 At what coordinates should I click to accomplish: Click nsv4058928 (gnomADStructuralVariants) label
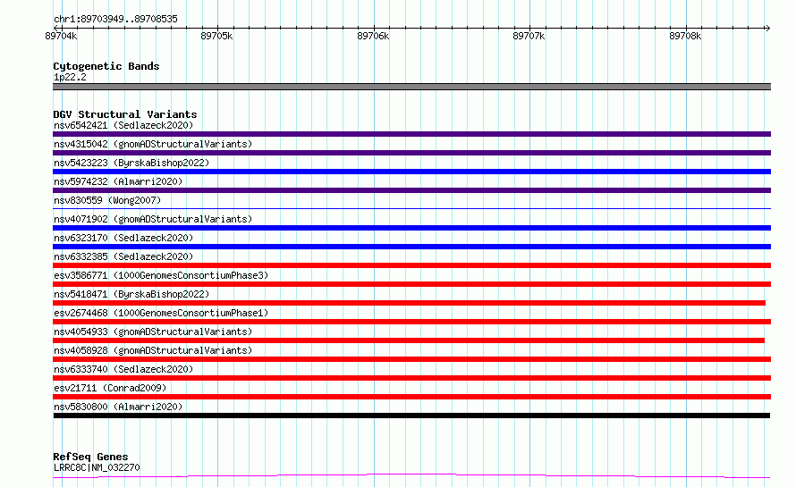[x=153, y=350]
